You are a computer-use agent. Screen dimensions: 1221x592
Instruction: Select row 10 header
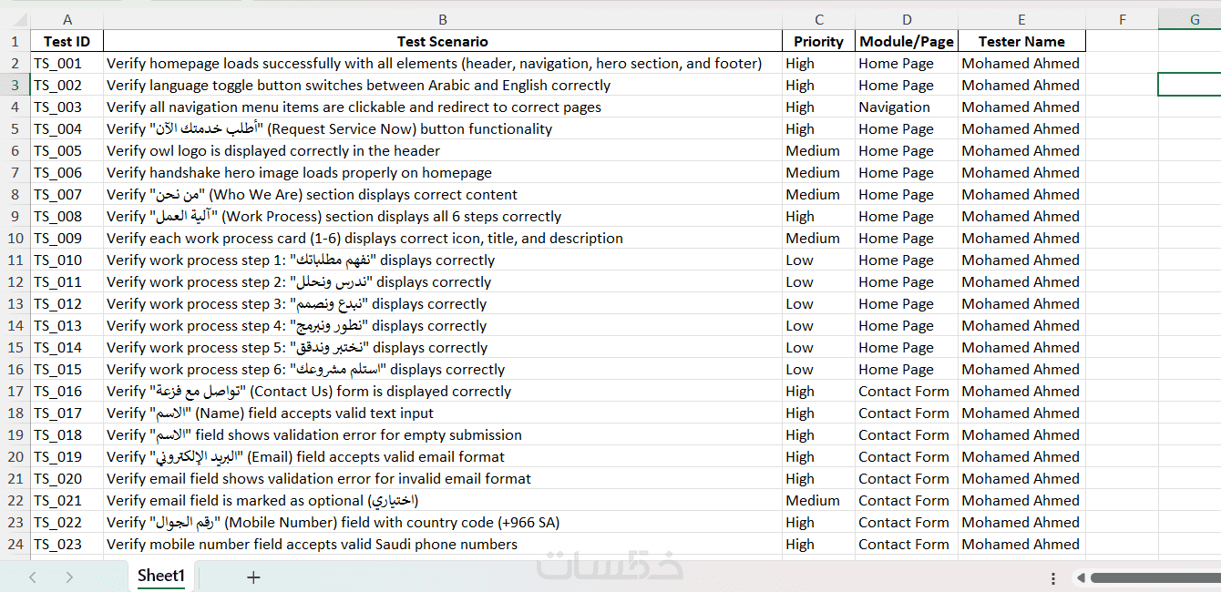tap(15, 239)
